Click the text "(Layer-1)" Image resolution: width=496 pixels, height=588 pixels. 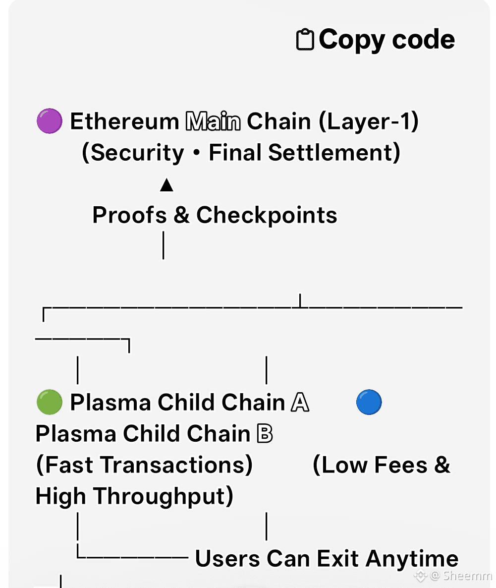(x=368, y=122)
